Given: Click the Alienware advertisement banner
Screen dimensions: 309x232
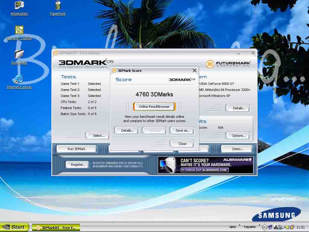Looking at the screenshot, I should (x=205, y=165).
